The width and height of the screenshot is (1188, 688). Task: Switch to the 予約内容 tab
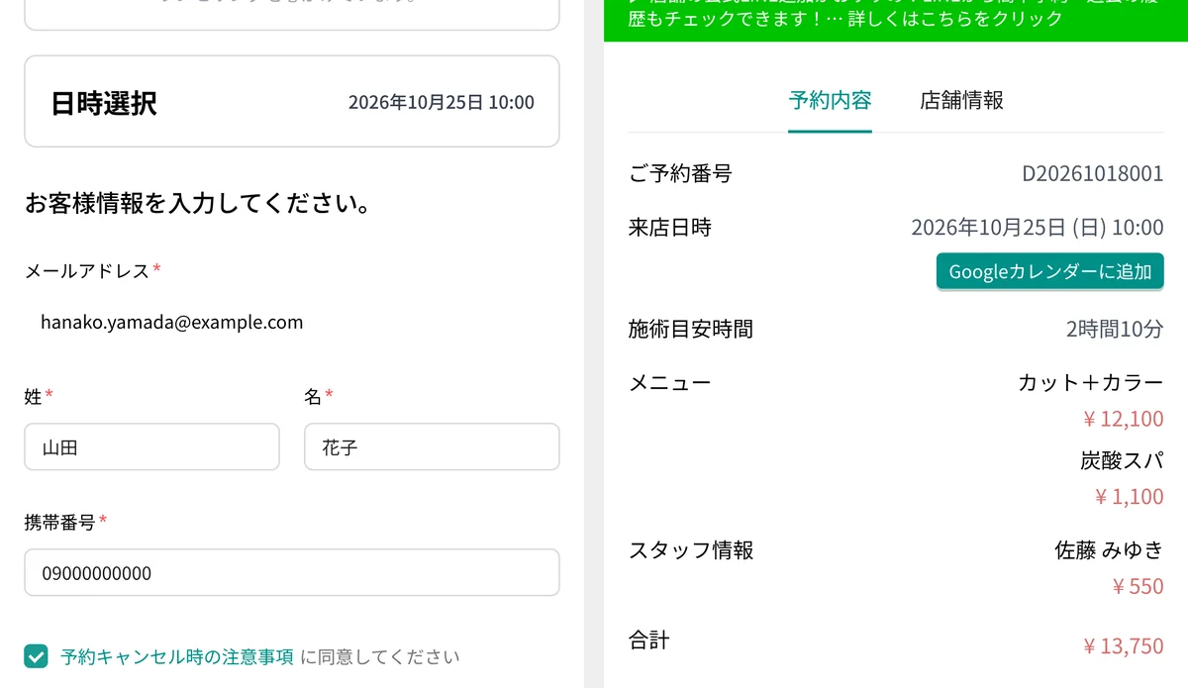[830, 100]
